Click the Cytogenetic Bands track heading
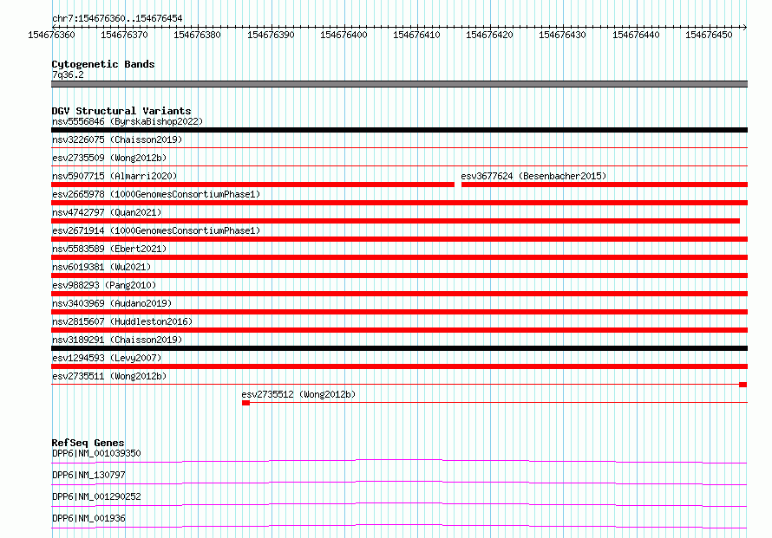The image size is (772, 538). click(x=103, y=64)
